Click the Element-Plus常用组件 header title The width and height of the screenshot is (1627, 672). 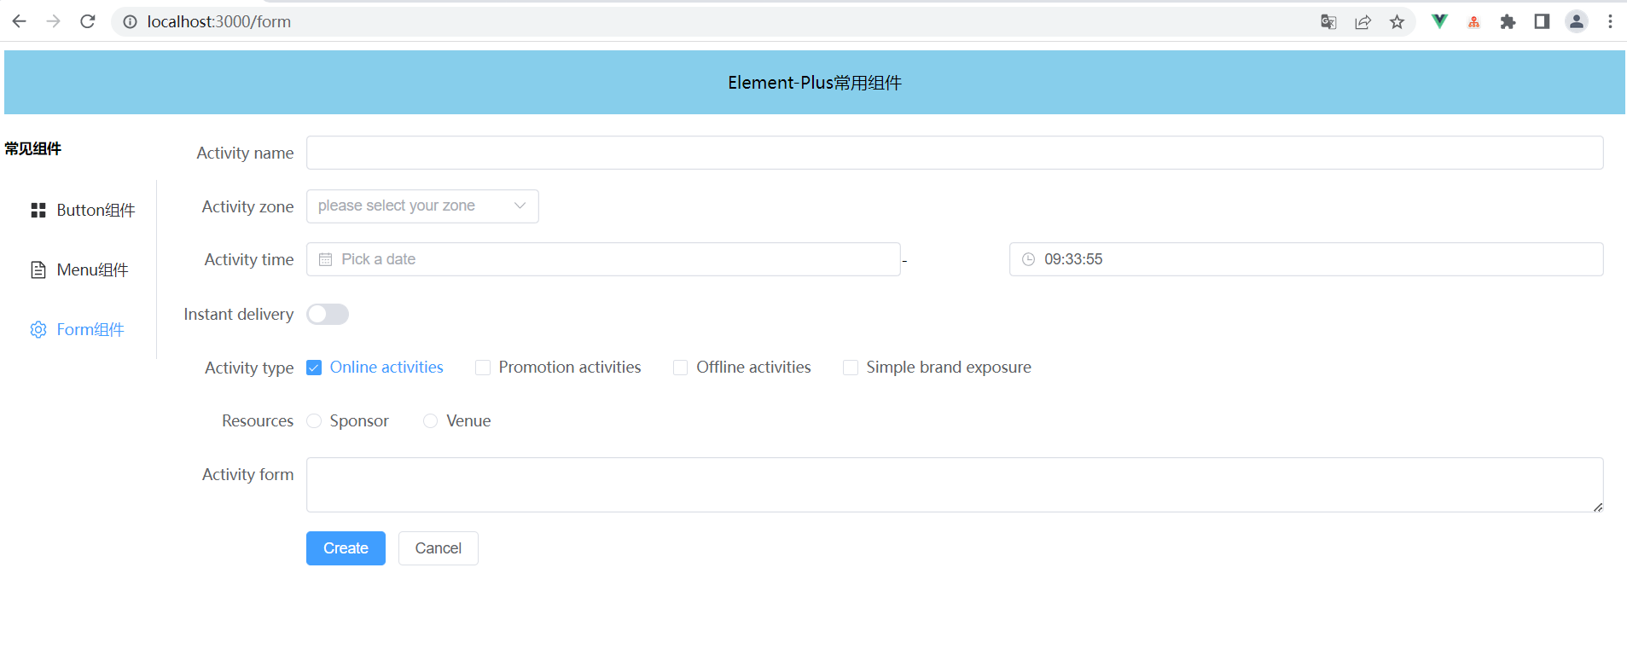(815, 83)
